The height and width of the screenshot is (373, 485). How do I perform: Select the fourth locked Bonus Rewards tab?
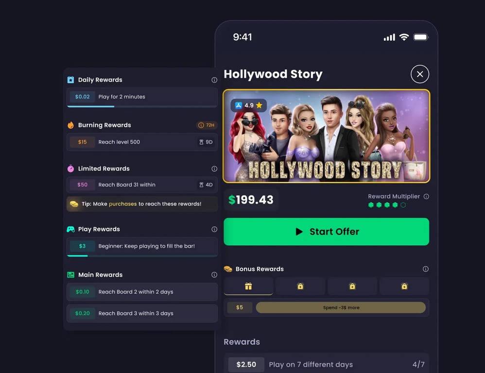[404, 286]
